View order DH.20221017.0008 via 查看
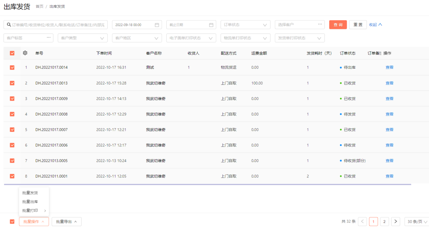The image size is (429, 228). click(389, 114)
